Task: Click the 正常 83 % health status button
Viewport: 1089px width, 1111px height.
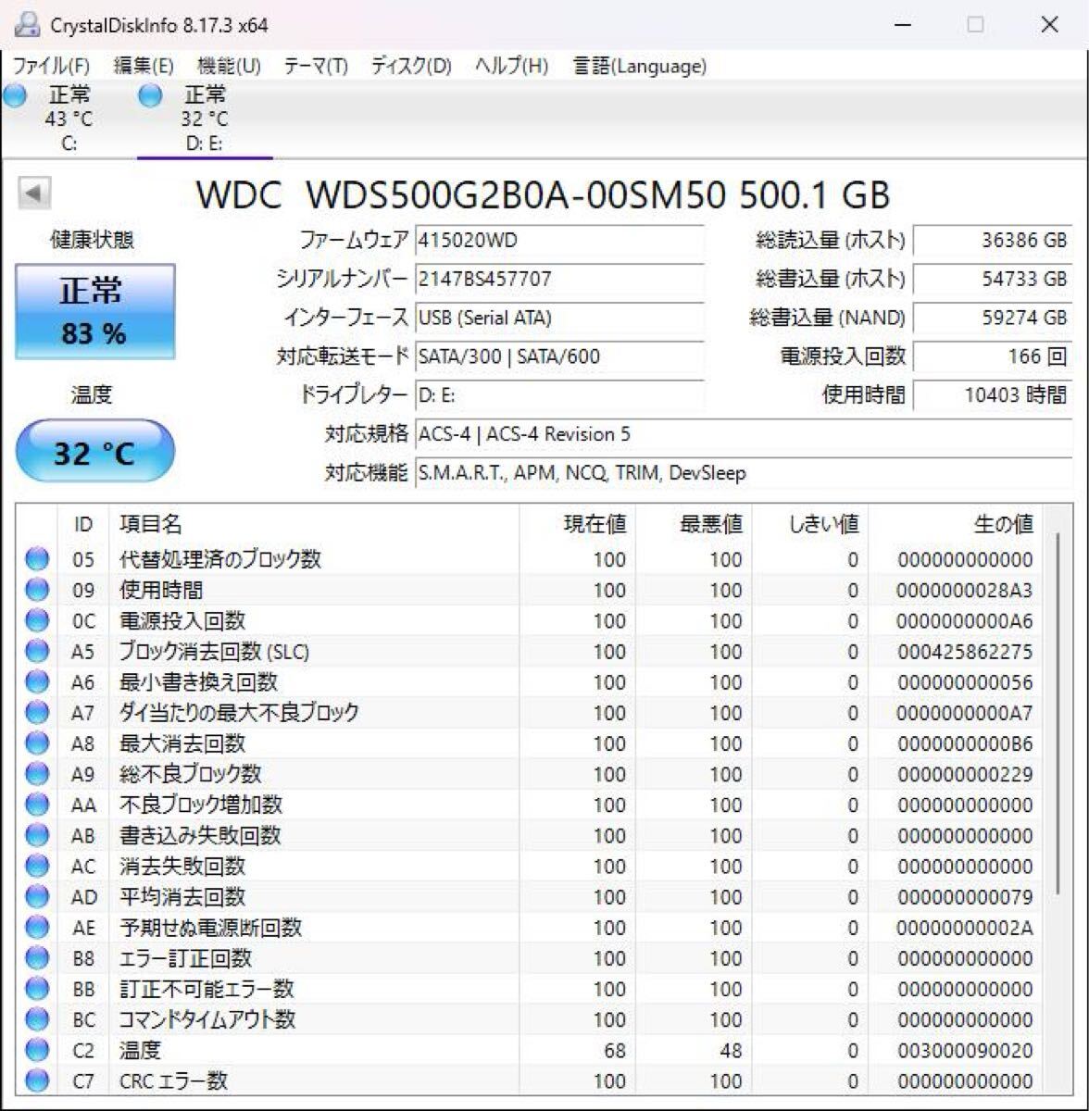Action: pyautogui.click(x=94, y=311)
